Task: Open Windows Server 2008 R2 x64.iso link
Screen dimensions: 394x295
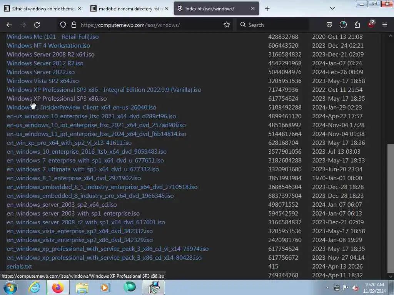Action: pos(50,54)
